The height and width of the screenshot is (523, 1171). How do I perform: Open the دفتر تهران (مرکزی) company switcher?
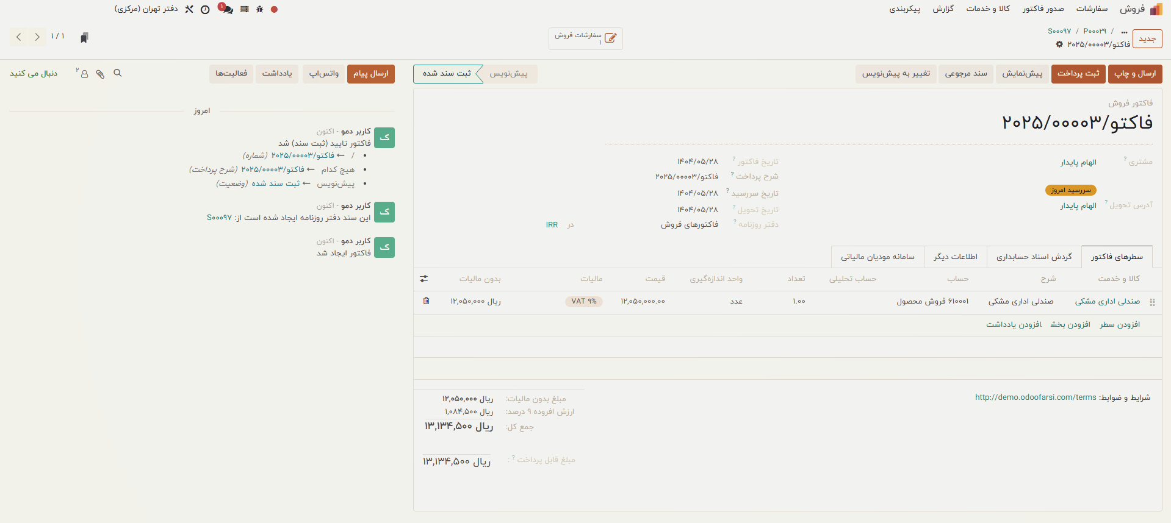146,9
